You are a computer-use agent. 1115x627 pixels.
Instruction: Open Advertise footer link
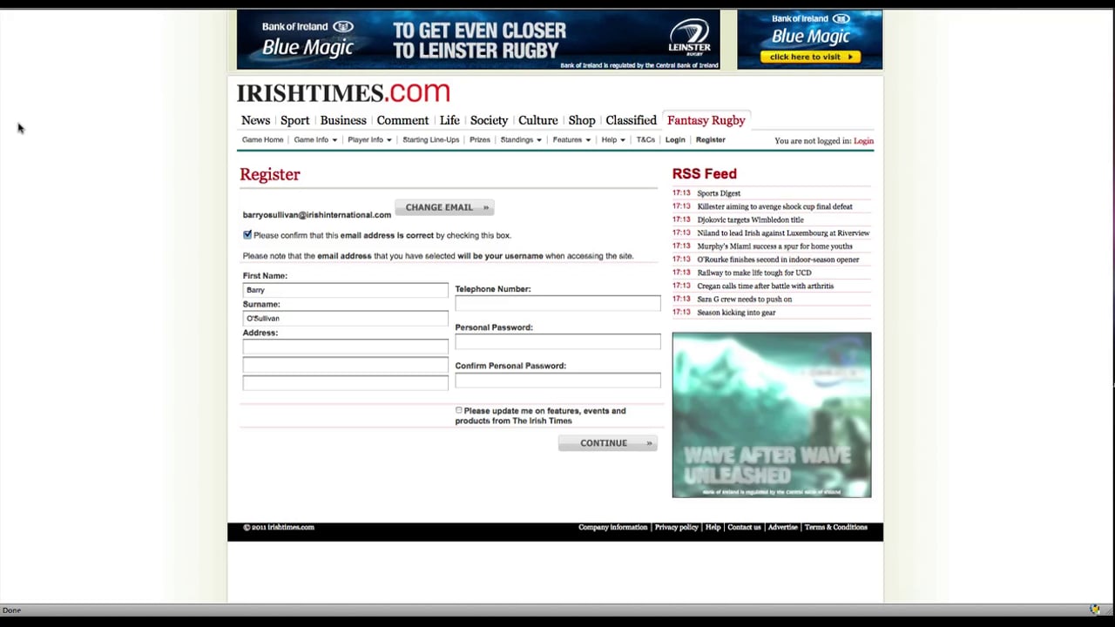(782, 527)
